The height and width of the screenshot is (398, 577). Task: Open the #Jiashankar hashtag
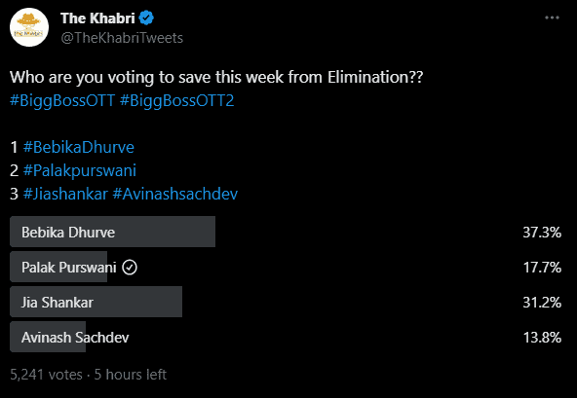pos(65,194)
